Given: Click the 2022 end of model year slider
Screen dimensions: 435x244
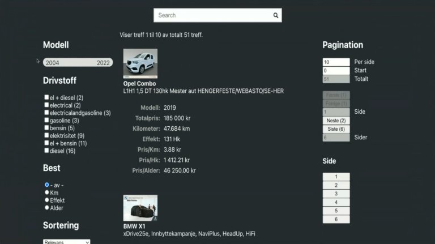Looking at the screenshot, I should point(103,63).
